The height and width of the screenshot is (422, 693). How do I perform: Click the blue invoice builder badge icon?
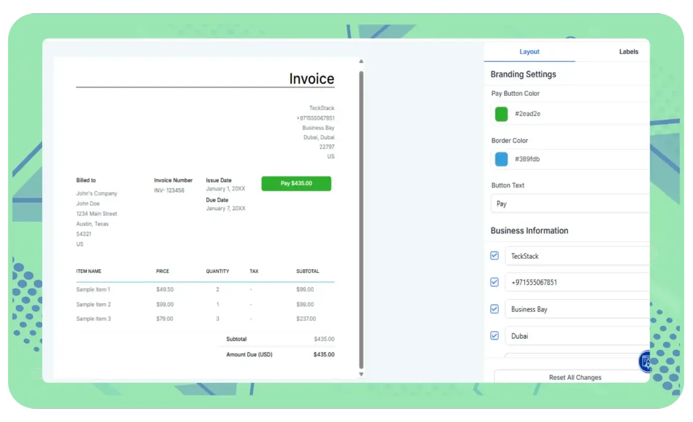click(644, 361)
